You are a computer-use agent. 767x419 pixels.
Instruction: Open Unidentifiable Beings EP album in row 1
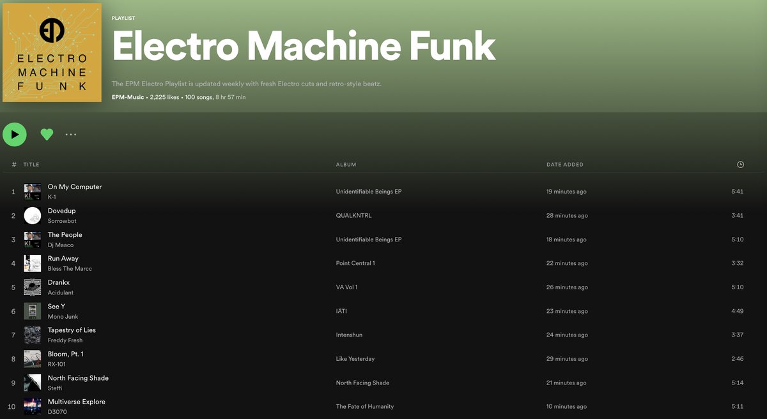pyautogui.click(x=369, y=192)
